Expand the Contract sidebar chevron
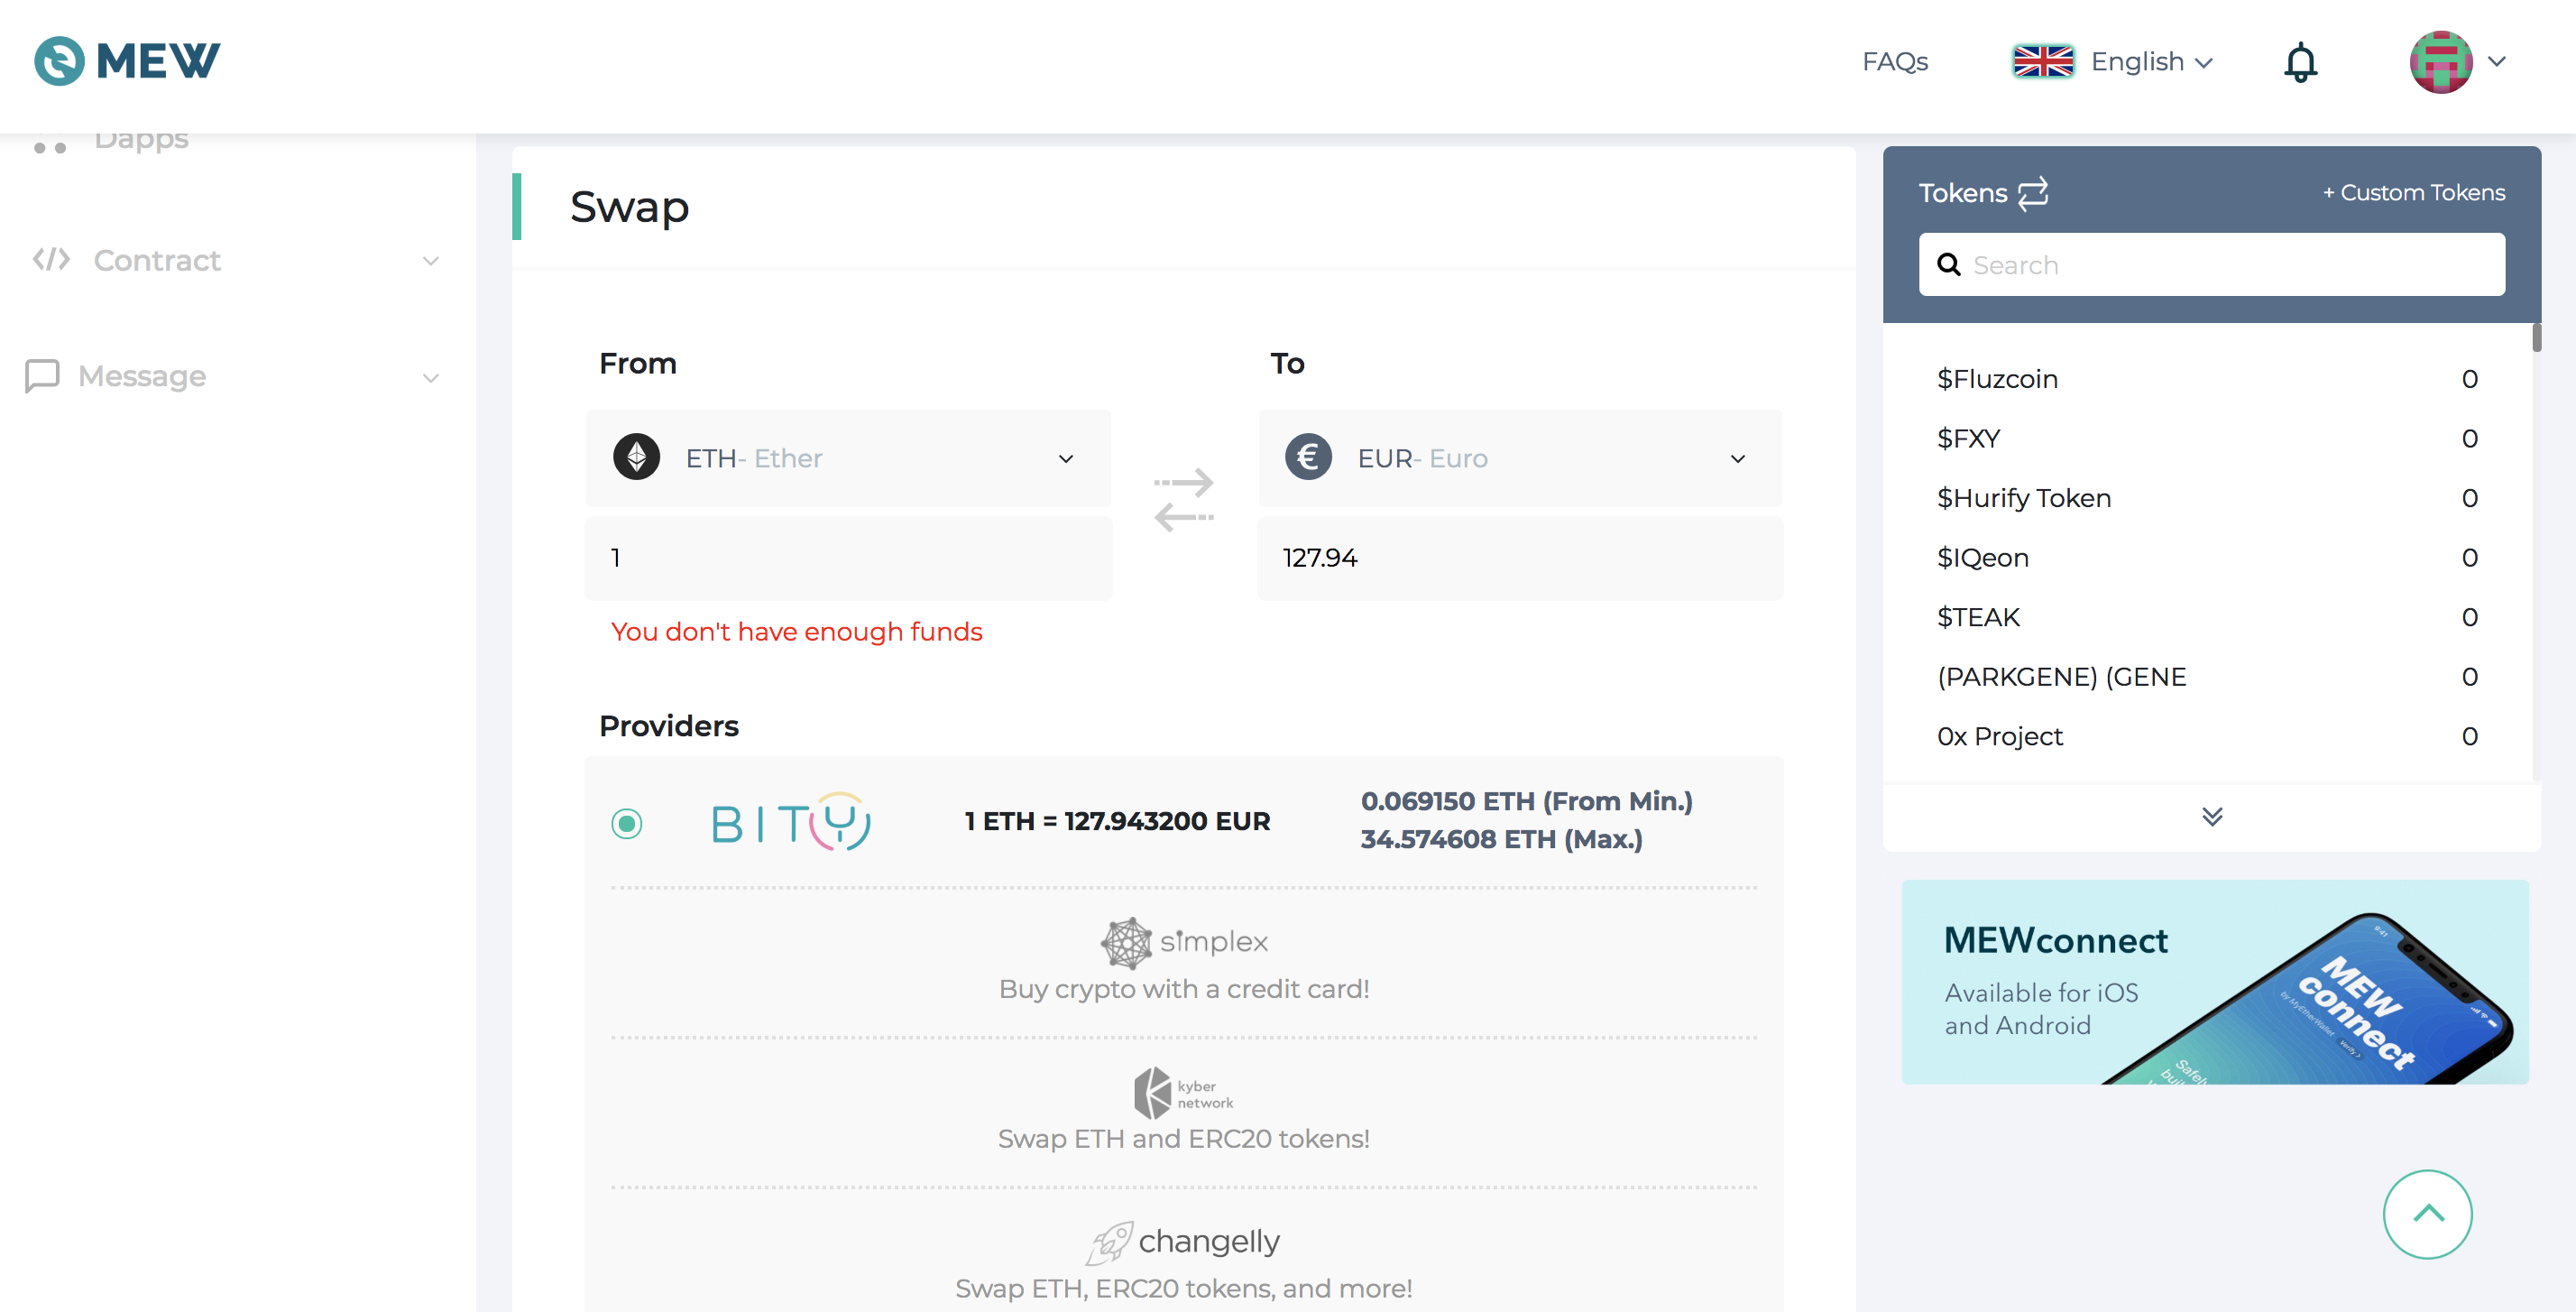The height and width of the screenshot is (1312, 2576). coord(431,261)
